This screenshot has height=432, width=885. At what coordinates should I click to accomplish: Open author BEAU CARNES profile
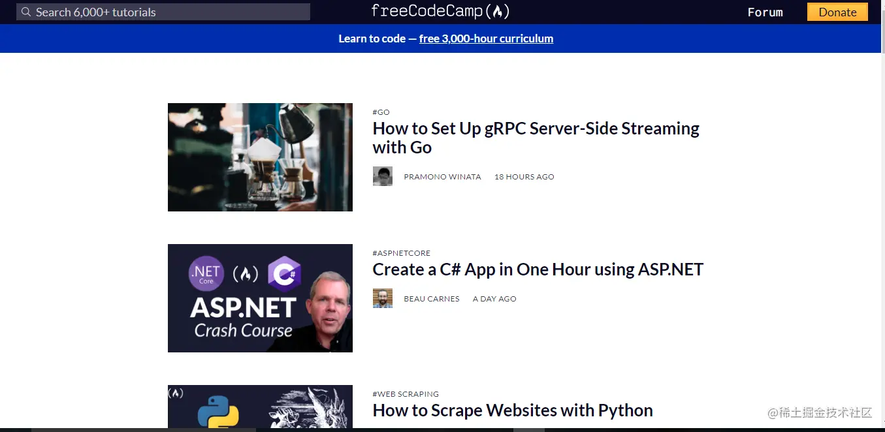[432, 299]
